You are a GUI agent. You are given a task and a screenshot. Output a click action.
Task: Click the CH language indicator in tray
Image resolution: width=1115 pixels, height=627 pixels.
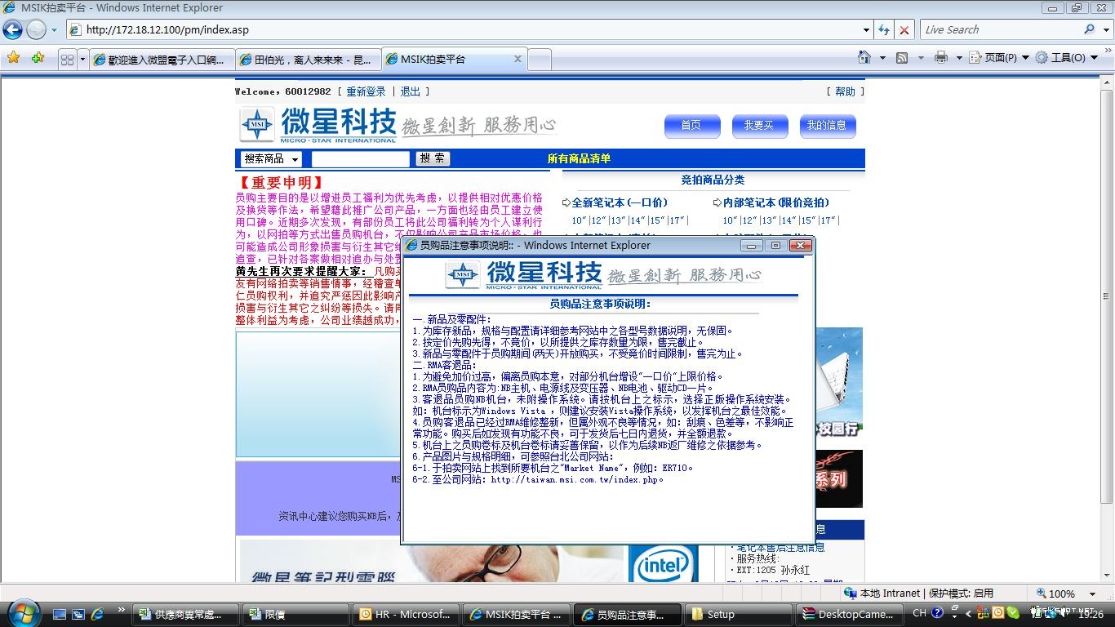[x=919, y=613]
